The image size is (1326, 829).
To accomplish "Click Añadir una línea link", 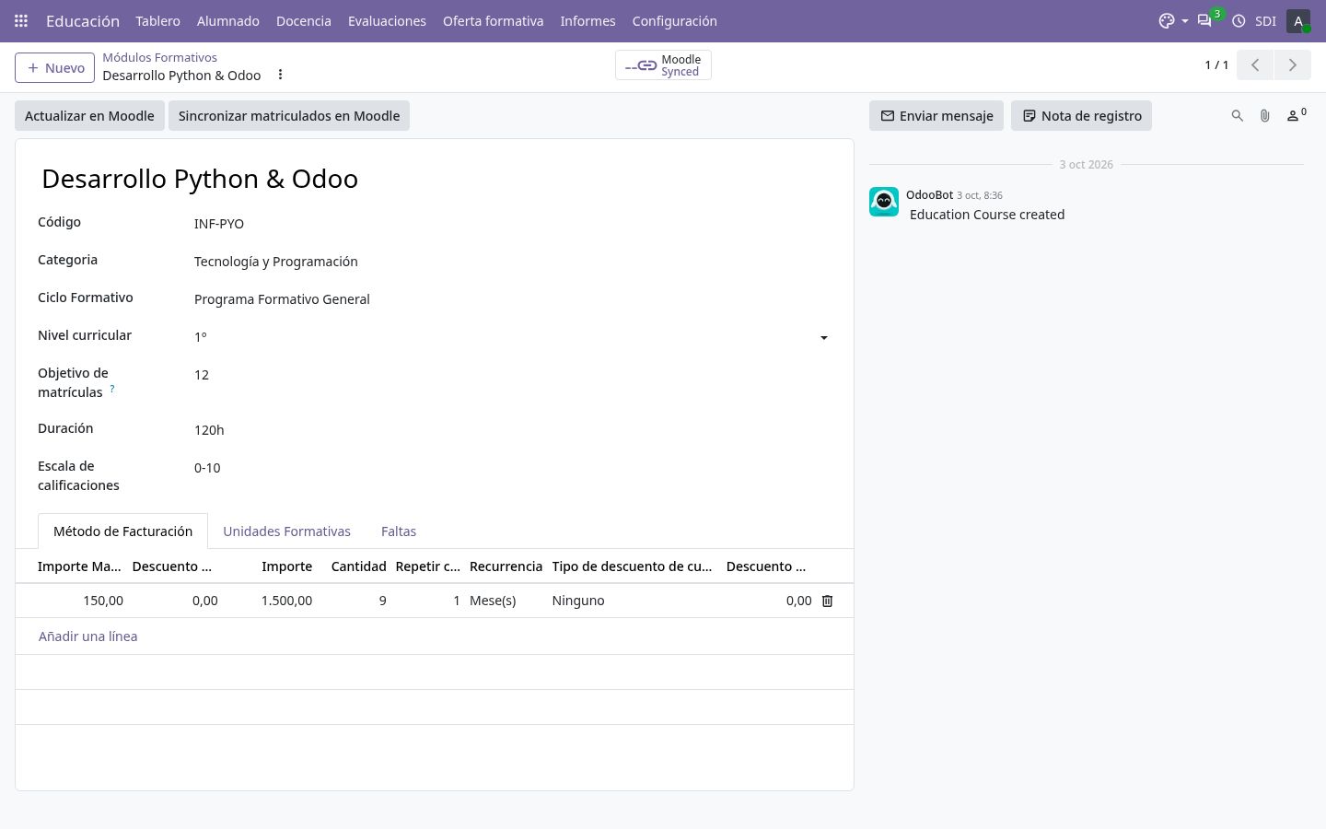I will pyautogui.click(x=87, y=636).
